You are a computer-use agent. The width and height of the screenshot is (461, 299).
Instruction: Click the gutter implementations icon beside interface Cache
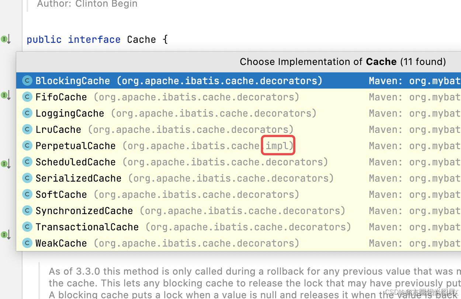(x=6, y=39)
